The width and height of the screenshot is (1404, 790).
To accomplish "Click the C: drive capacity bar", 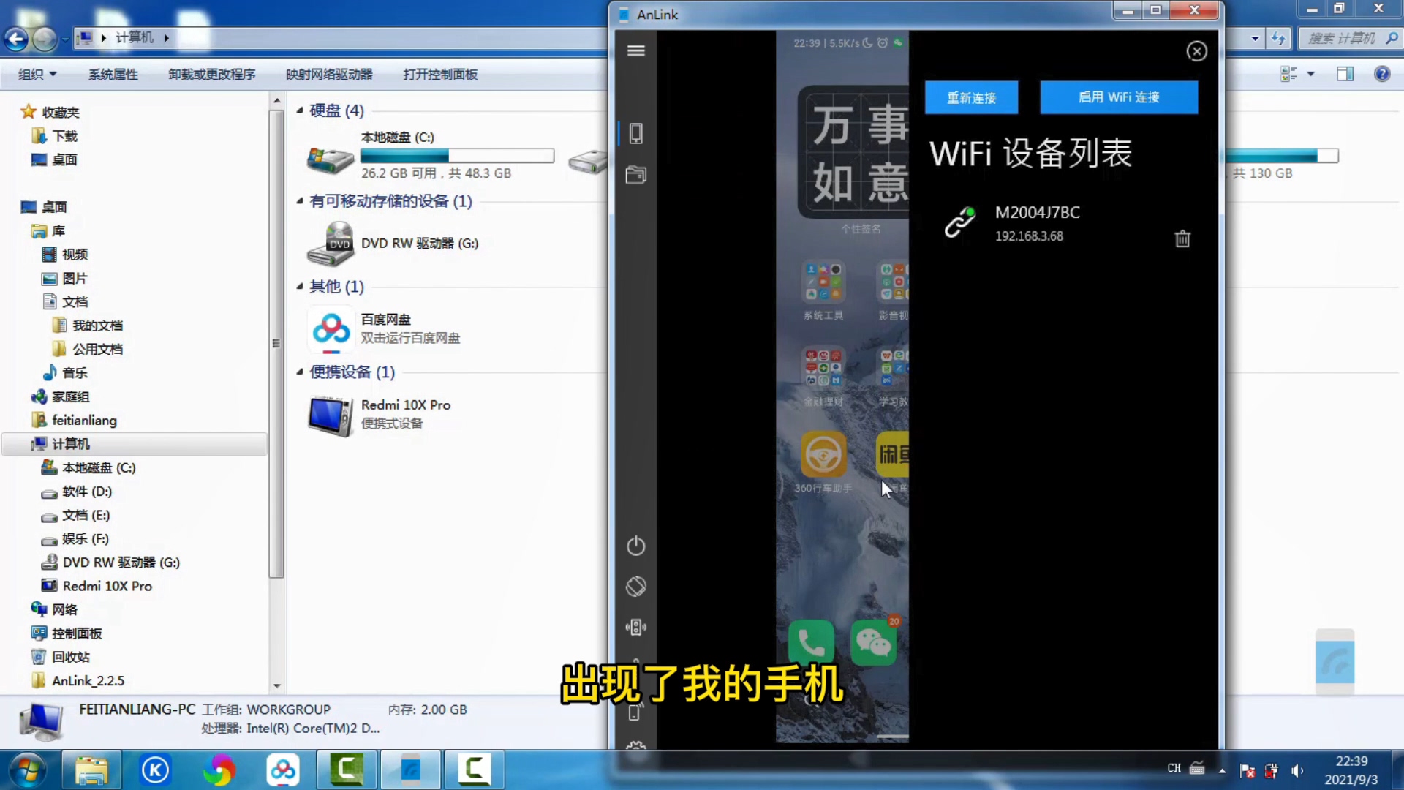I will click(458, 155).
